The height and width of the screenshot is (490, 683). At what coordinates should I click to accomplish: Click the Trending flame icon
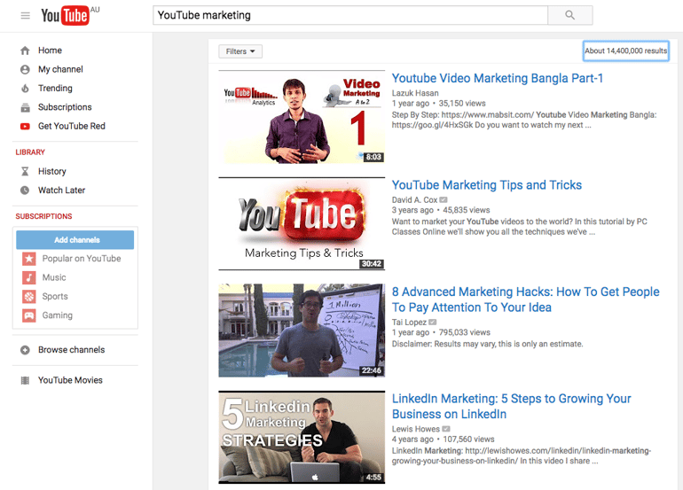pos(25,89)
